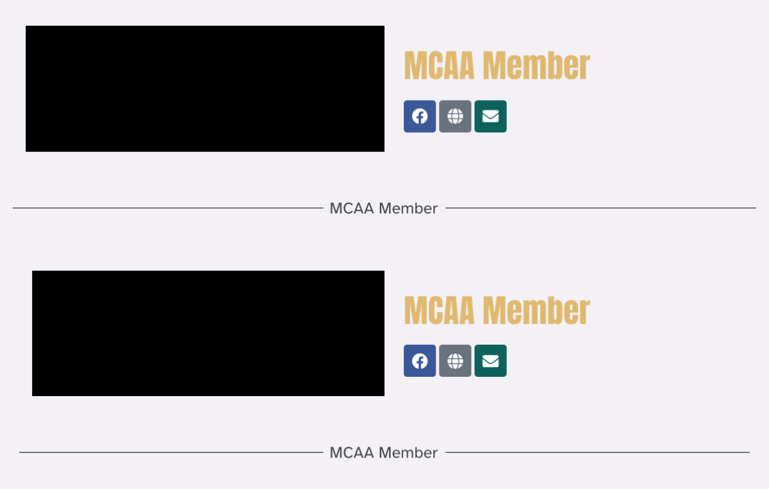Viewport: 769px width, 489px height.
Task: Click the line right of second divider label
Action: pos(597,452)
